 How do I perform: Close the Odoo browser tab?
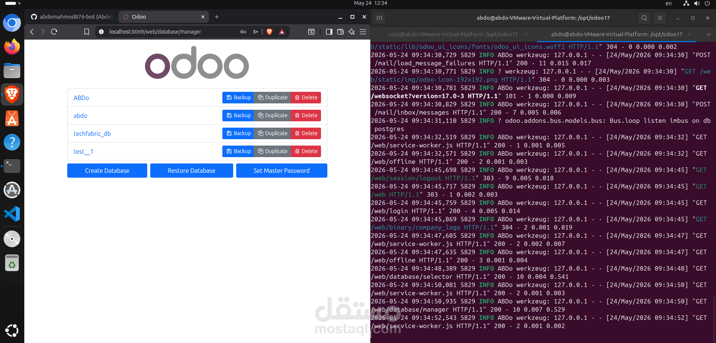[x=203, y=17]
